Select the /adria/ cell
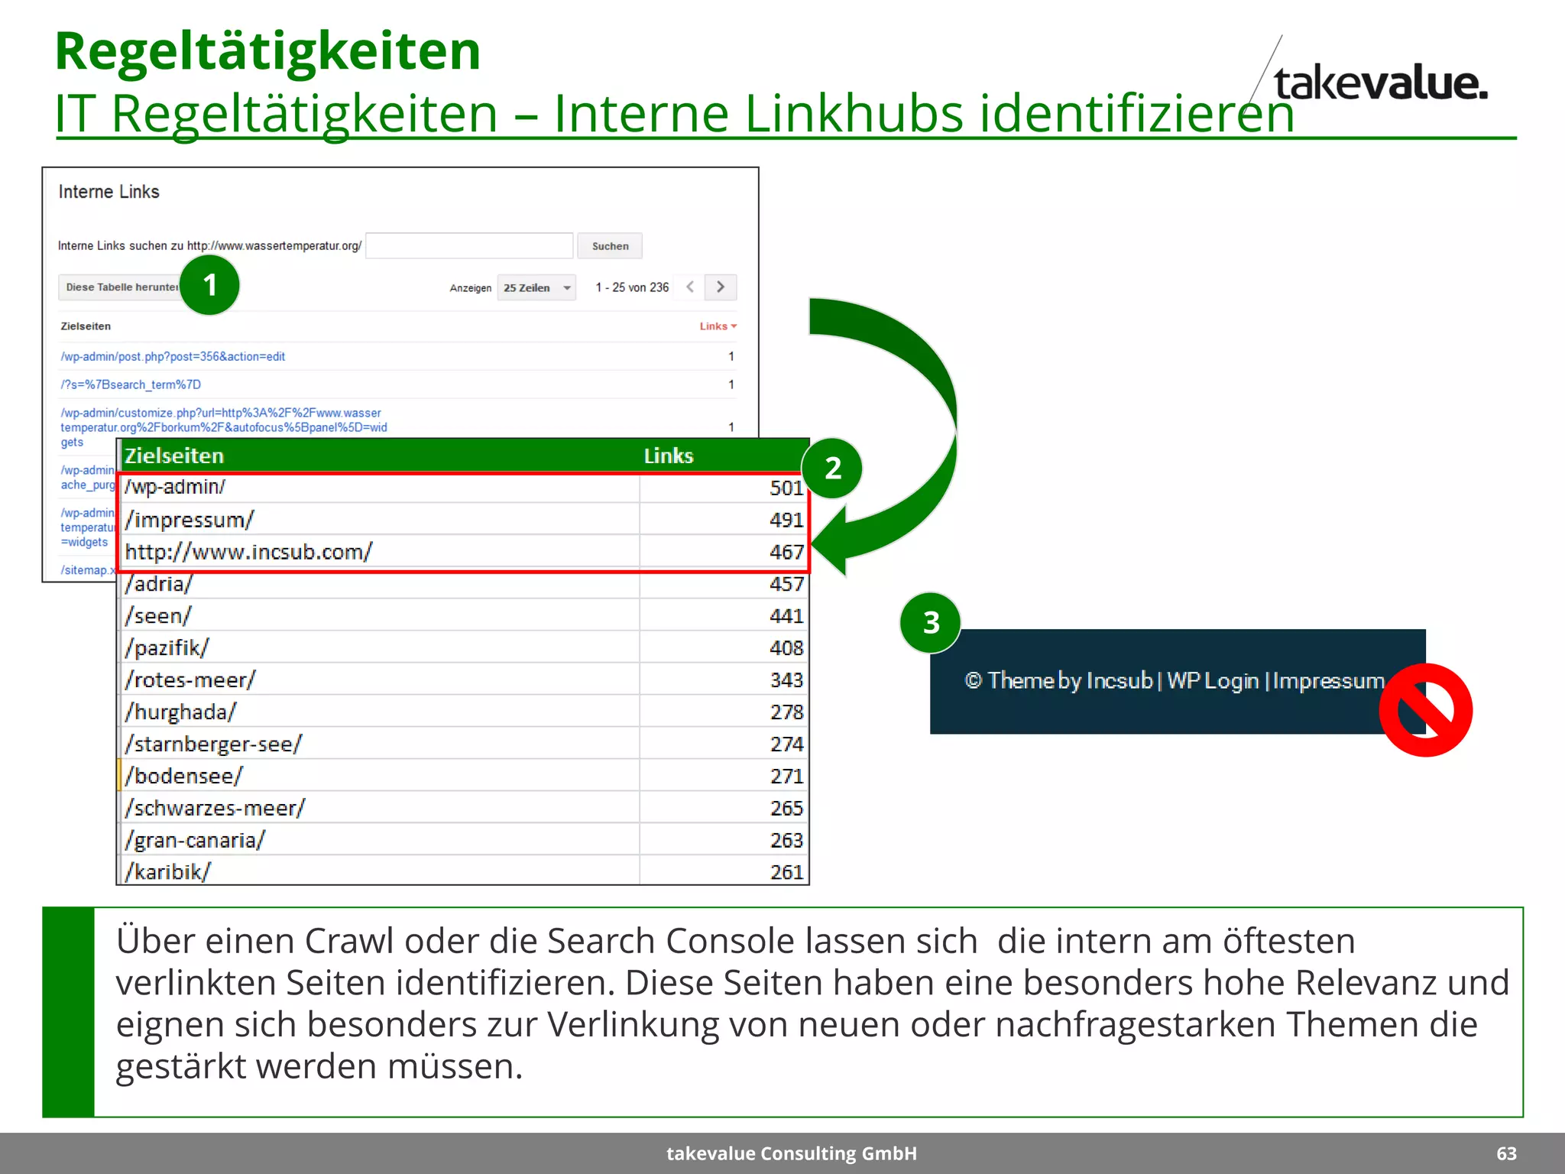This screenshot has width=1565, height=1174. 381,584
